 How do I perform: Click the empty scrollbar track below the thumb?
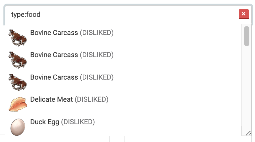click(x=246, y=86)
